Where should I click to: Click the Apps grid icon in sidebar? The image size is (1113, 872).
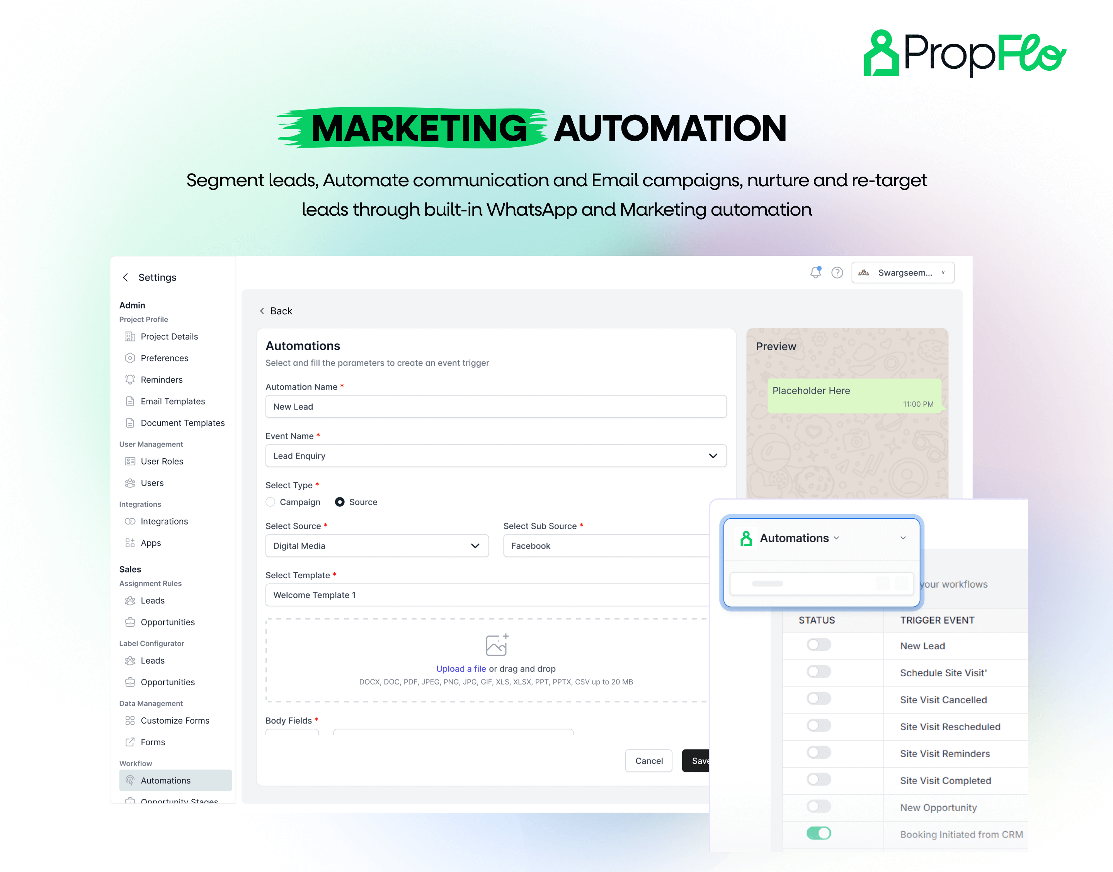[x=130, y=543]
